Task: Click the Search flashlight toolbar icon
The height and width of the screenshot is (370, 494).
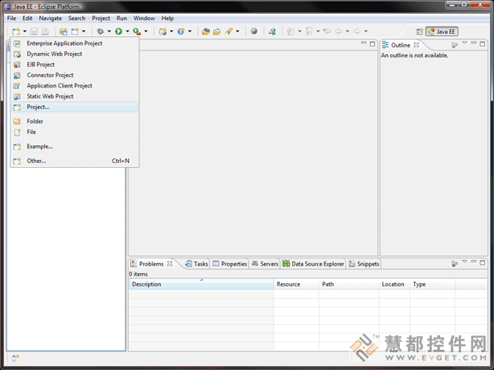Action: point(228,31)
